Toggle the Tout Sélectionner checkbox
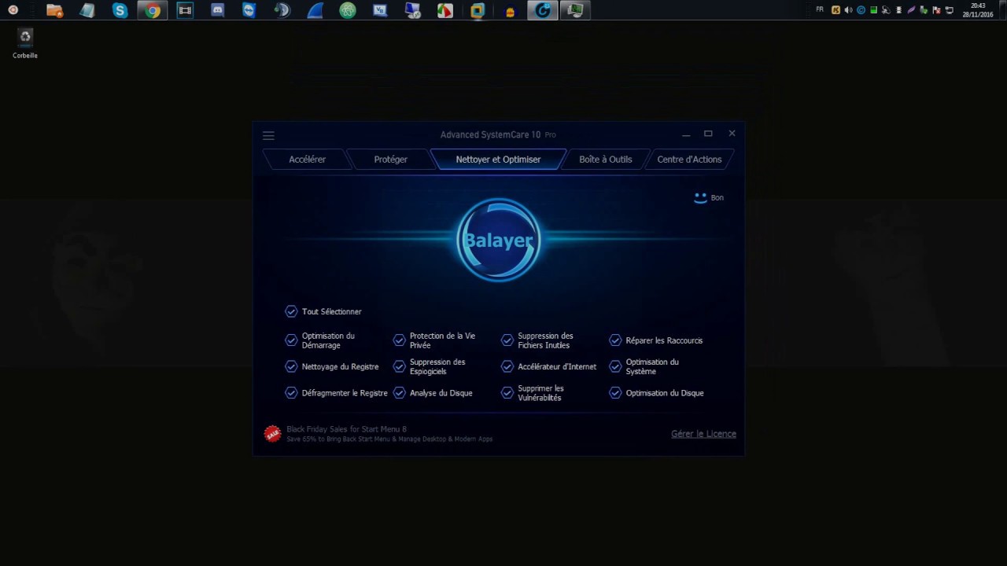The width and height of the screenshot is (1007, 566). tap(291, 311)
